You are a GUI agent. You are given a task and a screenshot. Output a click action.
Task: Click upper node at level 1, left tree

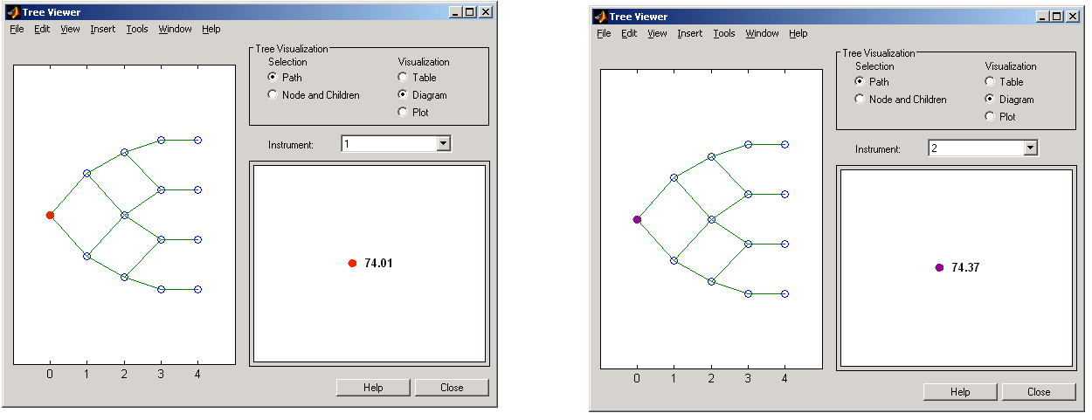[x=86, y=173]
